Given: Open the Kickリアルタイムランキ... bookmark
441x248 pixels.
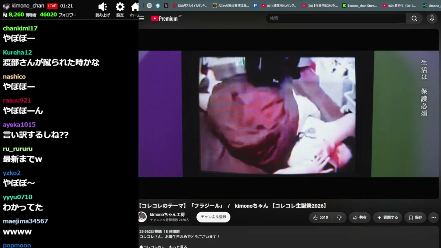Looking at the screenshot, I should (190, 6).
